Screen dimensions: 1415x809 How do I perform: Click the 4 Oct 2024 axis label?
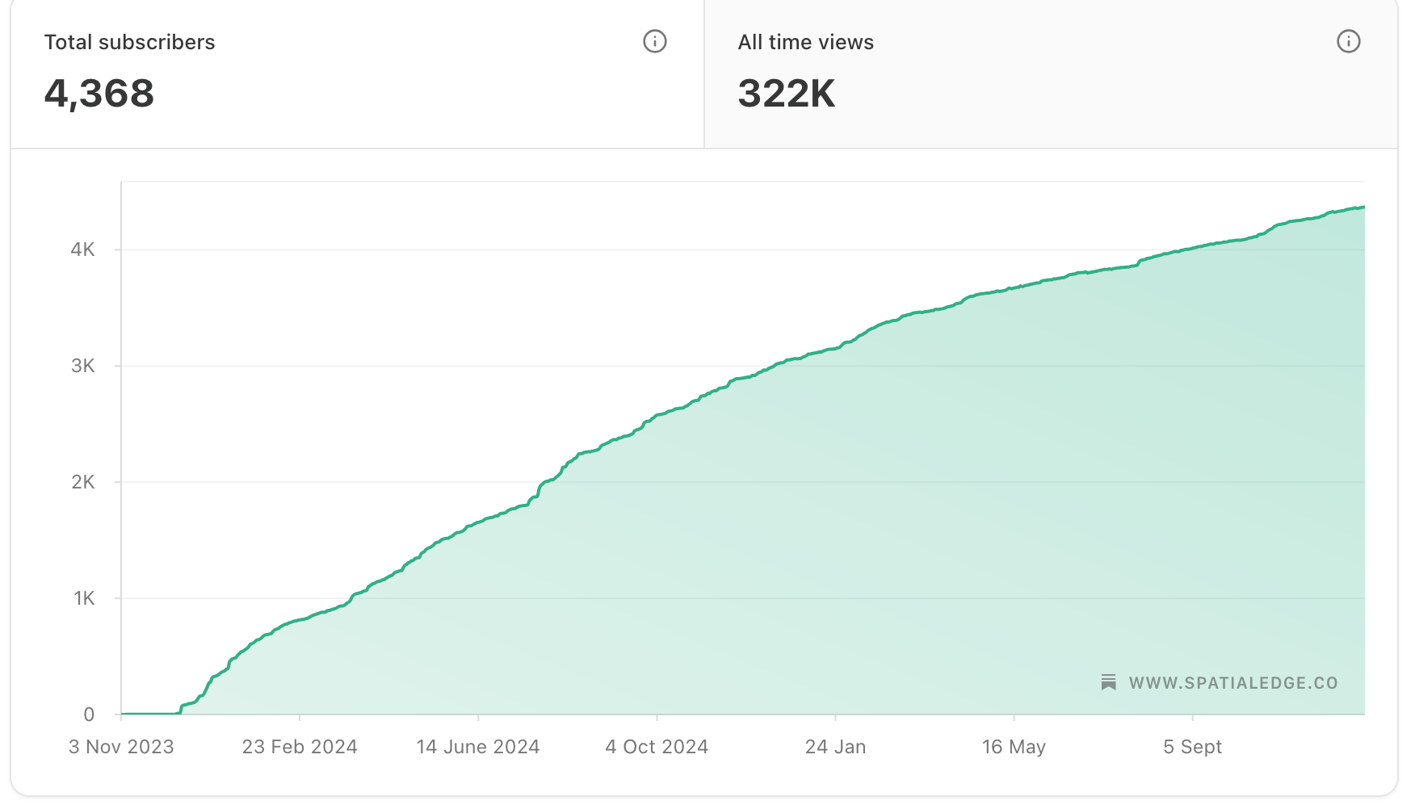(655, 747)
